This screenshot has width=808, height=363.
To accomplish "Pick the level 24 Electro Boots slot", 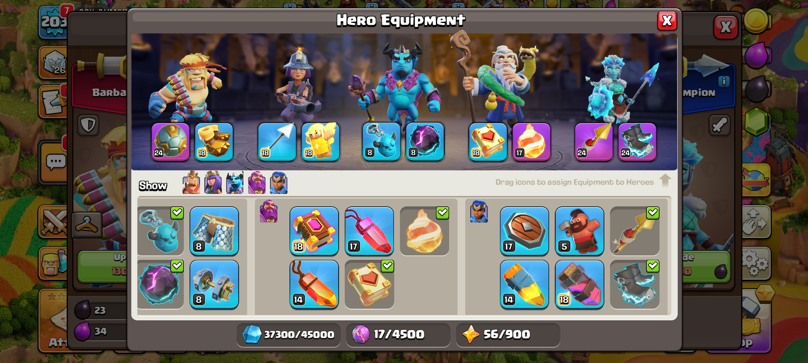I will pos(637,142).
